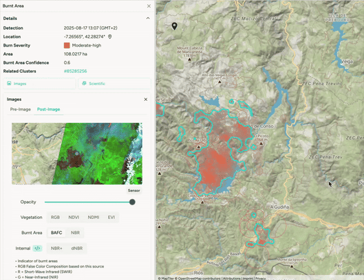364x280 pixels.
Task: Click the Images button picture icon
Action: 9,83
